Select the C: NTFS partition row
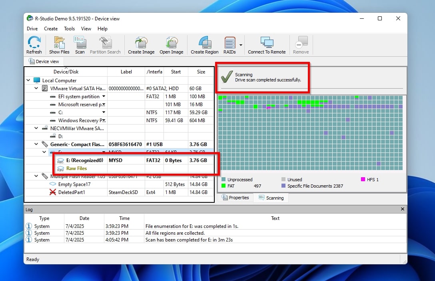Image resolution: width=435 pixels, height=281 pixels. coord(119,112)
